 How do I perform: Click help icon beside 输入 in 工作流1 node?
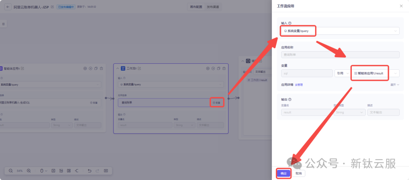[124, 78]
